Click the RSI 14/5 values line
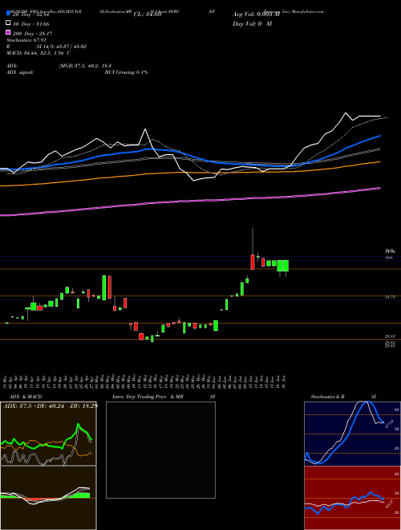Viewport: 401px width, 530px height. point(47,47)
